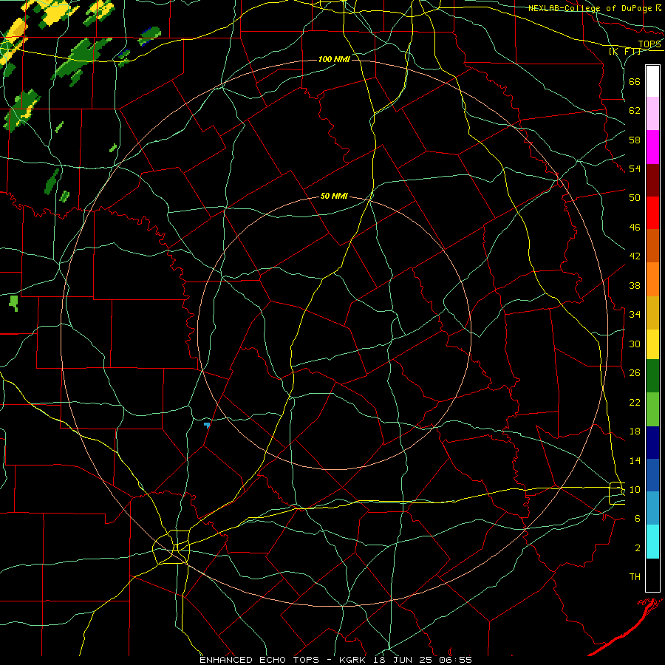Click the black TH legend swatch

(652, 575)
